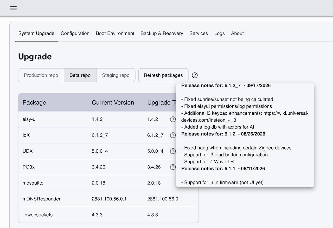Open UDX row question mark icon
333x228 pixels.
(173, 151)
